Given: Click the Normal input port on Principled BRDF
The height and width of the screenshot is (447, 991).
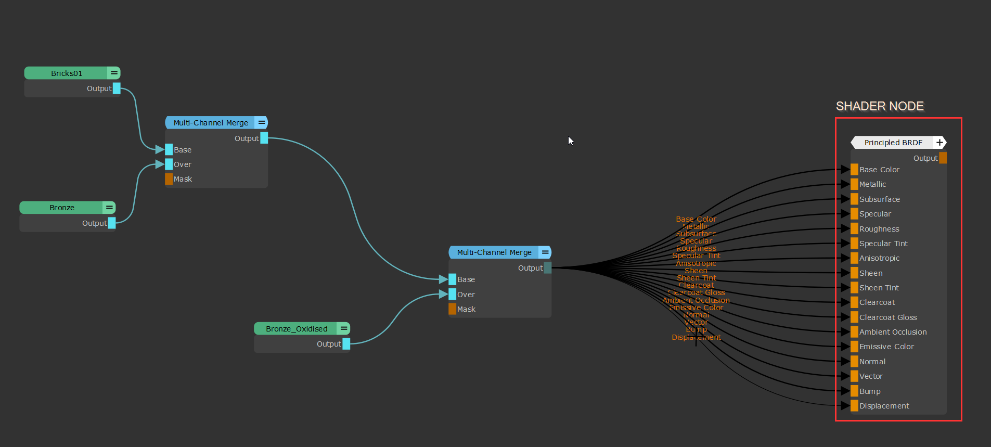Looking at the screenshot, I should [854, 362].
